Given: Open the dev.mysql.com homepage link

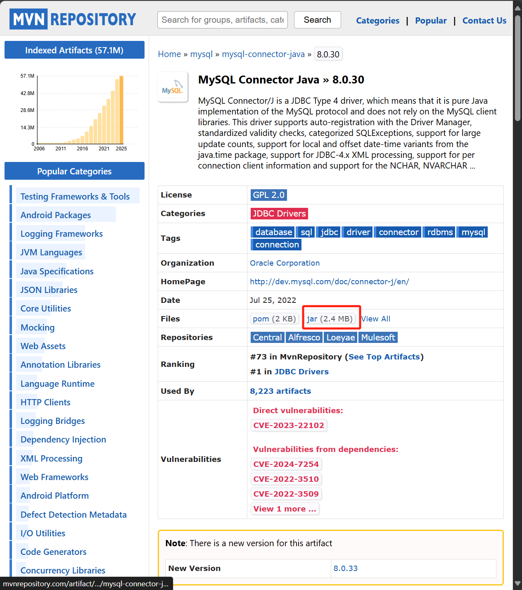Looking at the screenshot, I should pos(330,282).
